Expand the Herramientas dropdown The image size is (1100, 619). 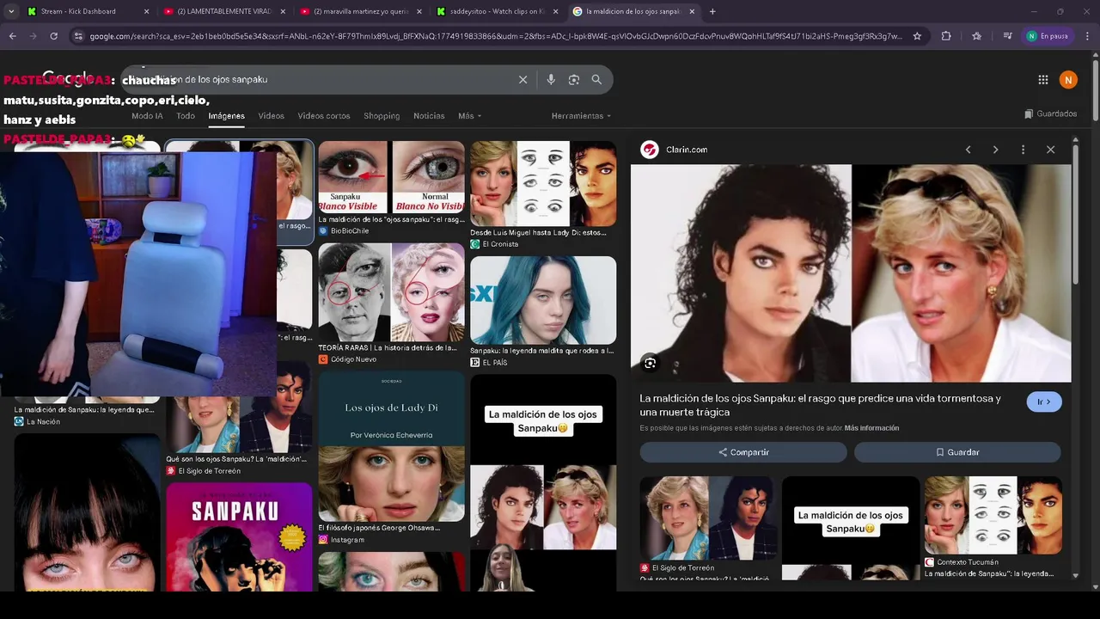click(581, 116)
